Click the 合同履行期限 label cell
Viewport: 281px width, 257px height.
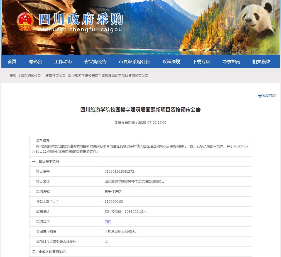click(x=66, y=232)
